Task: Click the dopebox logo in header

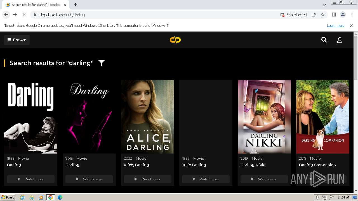Action: coord(175,40)
